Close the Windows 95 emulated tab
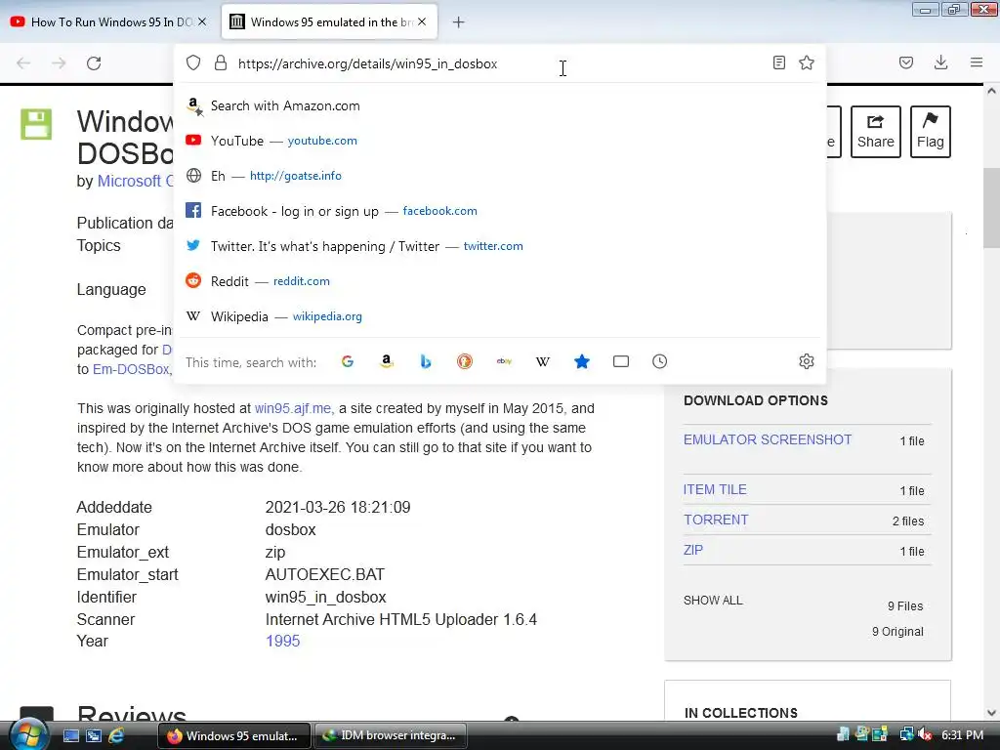The image size is (1000, 750). pyautogui.click(x=422, y=21)
